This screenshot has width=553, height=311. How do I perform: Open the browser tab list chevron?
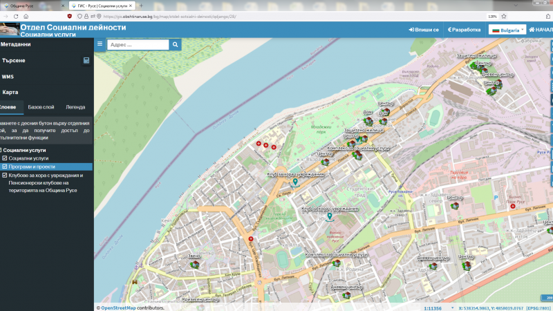click(516, 6)
